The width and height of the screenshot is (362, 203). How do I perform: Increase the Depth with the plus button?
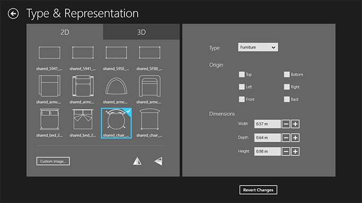click(x=295, y=138)
